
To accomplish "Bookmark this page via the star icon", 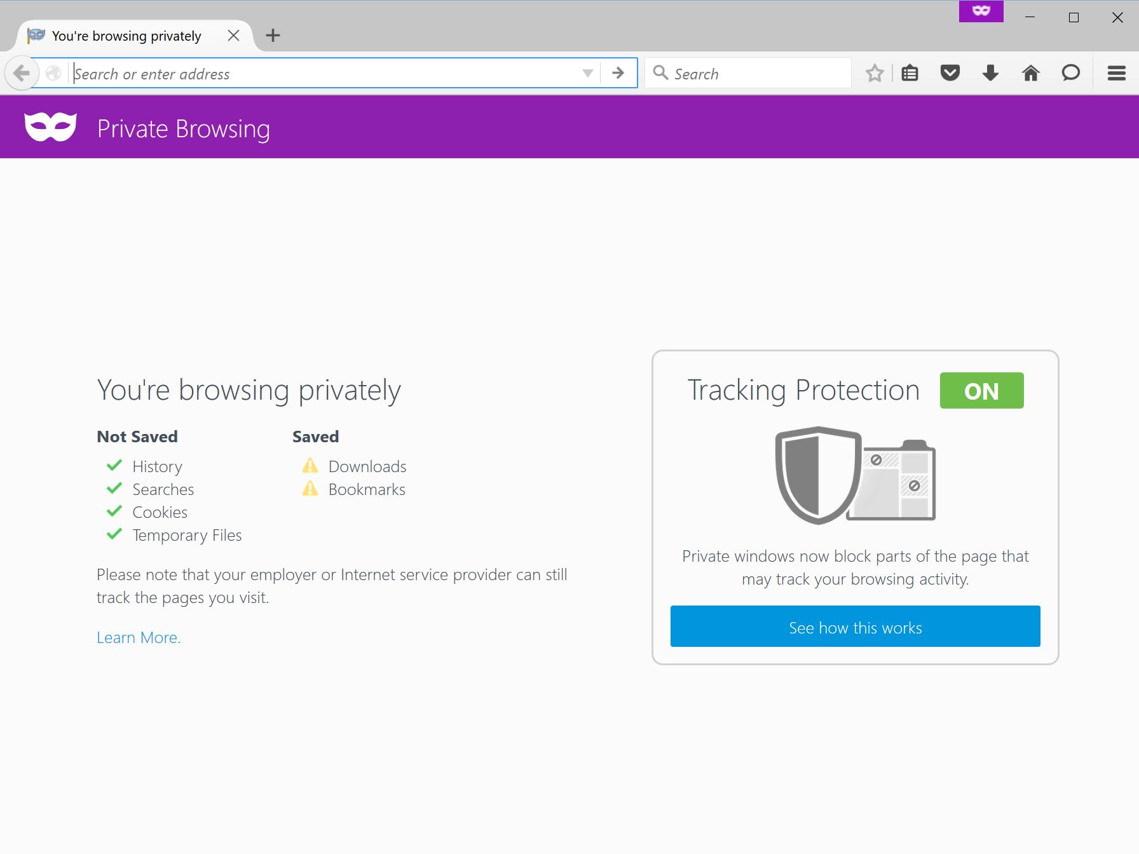I will coord(875,73).
